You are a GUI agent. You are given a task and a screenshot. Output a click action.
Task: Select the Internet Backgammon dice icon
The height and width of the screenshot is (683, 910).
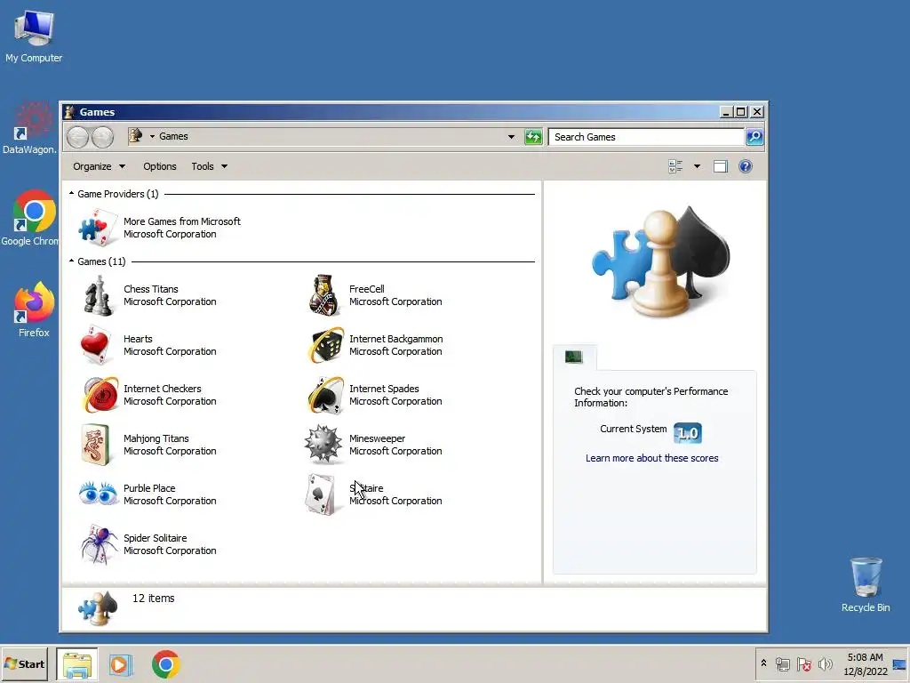click(x=325, y=345)
